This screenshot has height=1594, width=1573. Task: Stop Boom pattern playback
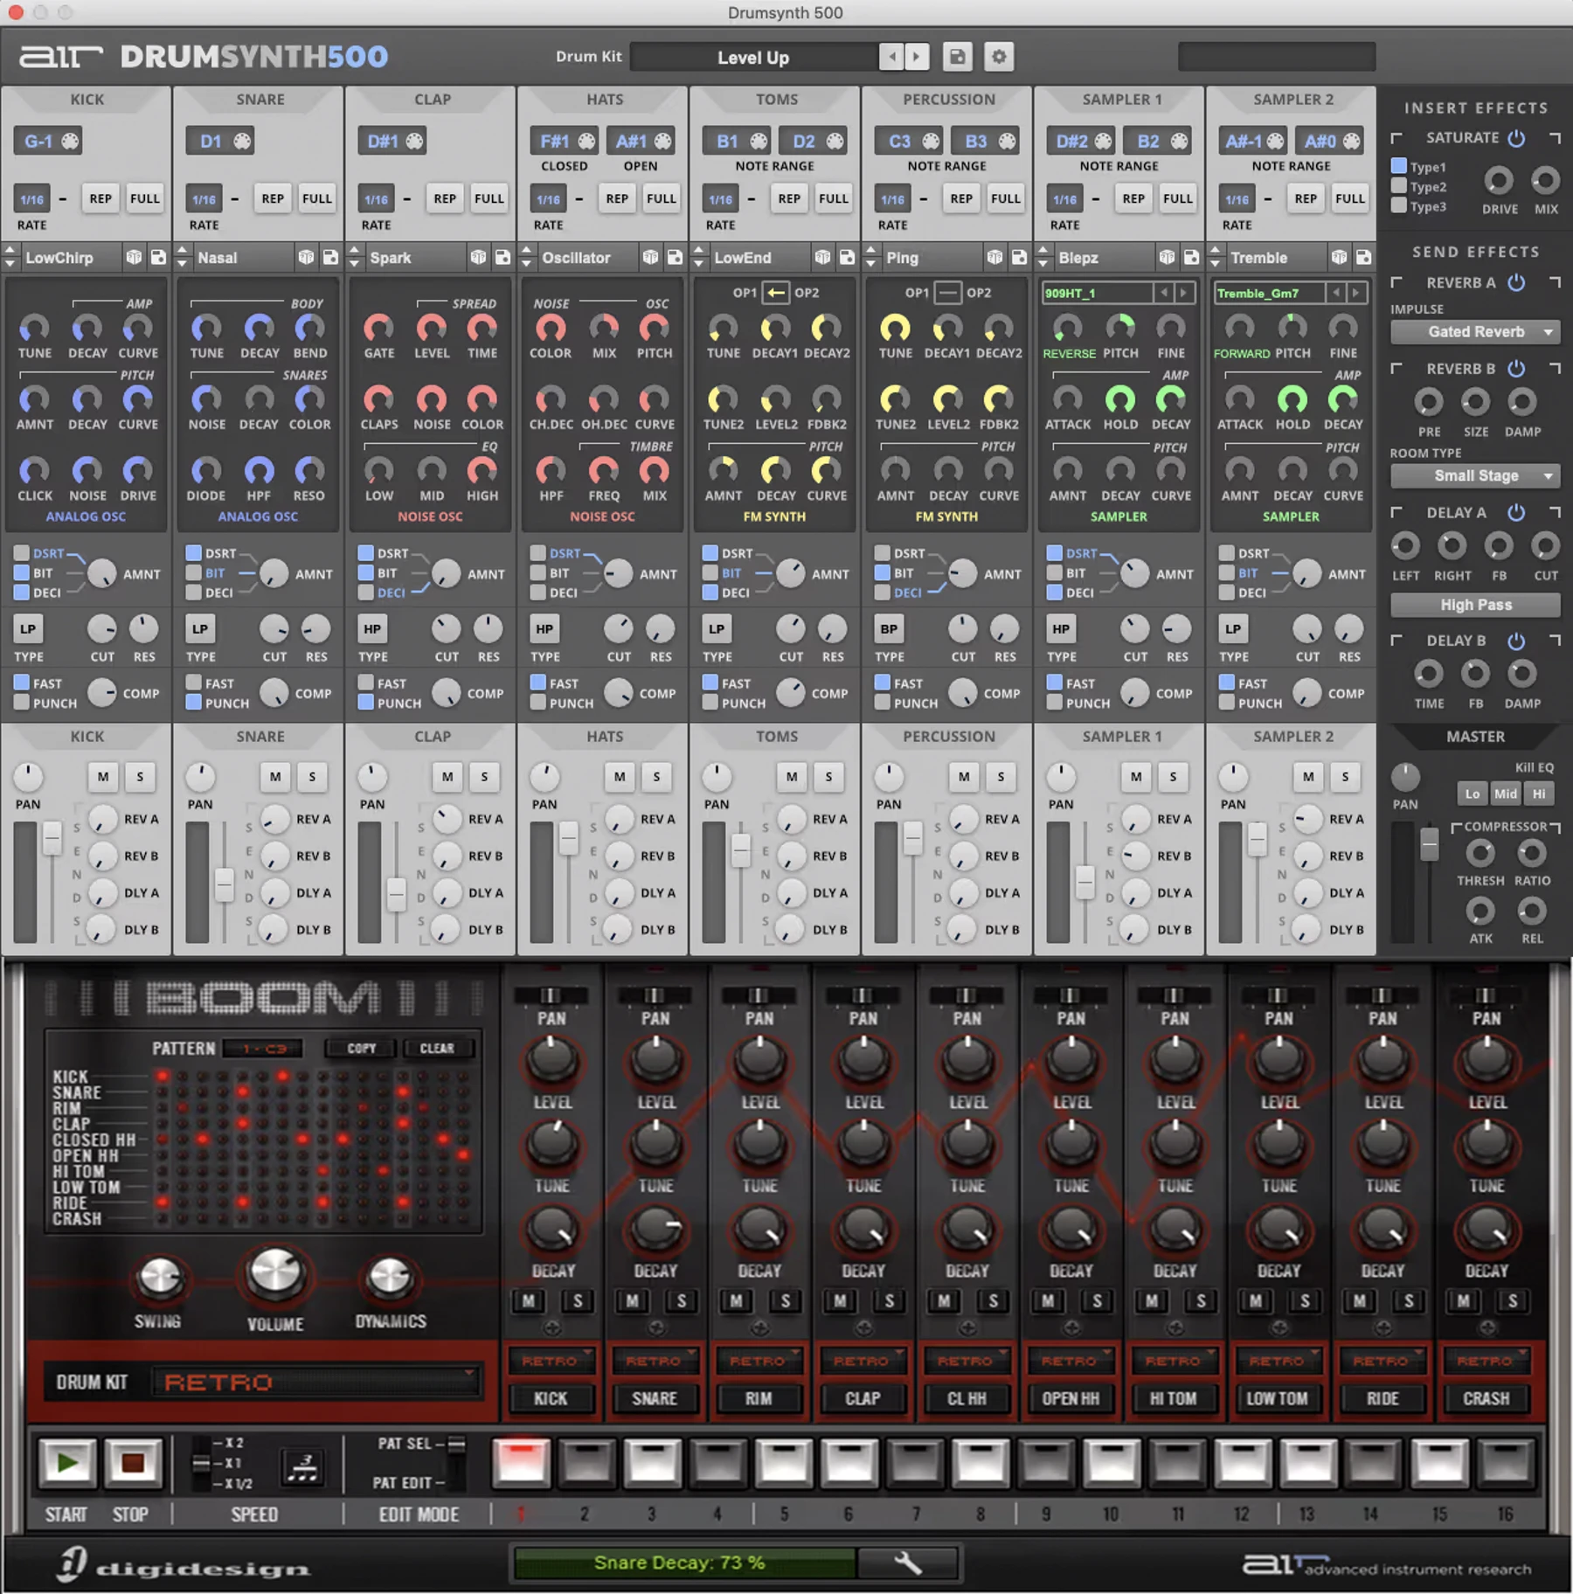pyautogui.click(x=133, y=1462)
